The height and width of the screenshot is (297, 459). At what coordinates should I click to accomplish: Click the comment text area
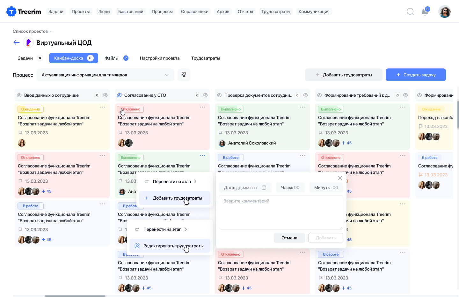[281, 212]
